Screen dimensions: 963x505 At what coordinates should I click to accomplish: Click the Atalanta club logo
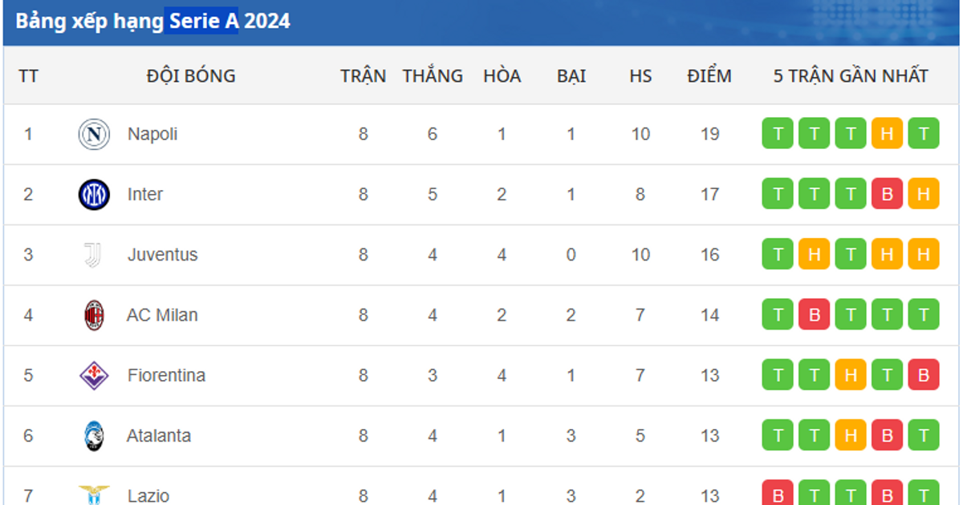click(x=94, y=436)
